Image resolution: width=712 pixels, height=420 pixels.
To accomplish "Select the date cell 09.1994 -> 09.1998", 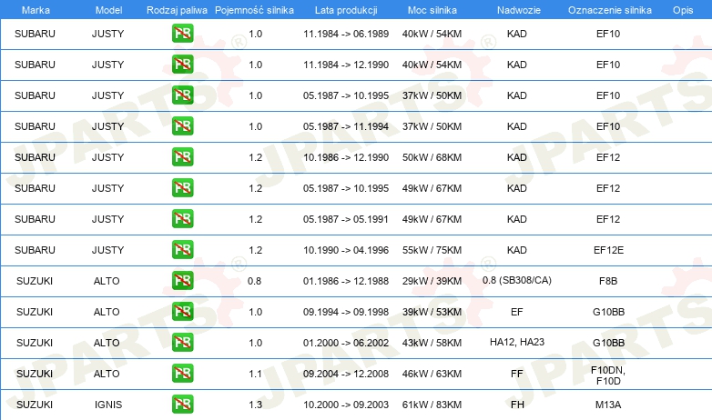I will (x=346, y=312).
